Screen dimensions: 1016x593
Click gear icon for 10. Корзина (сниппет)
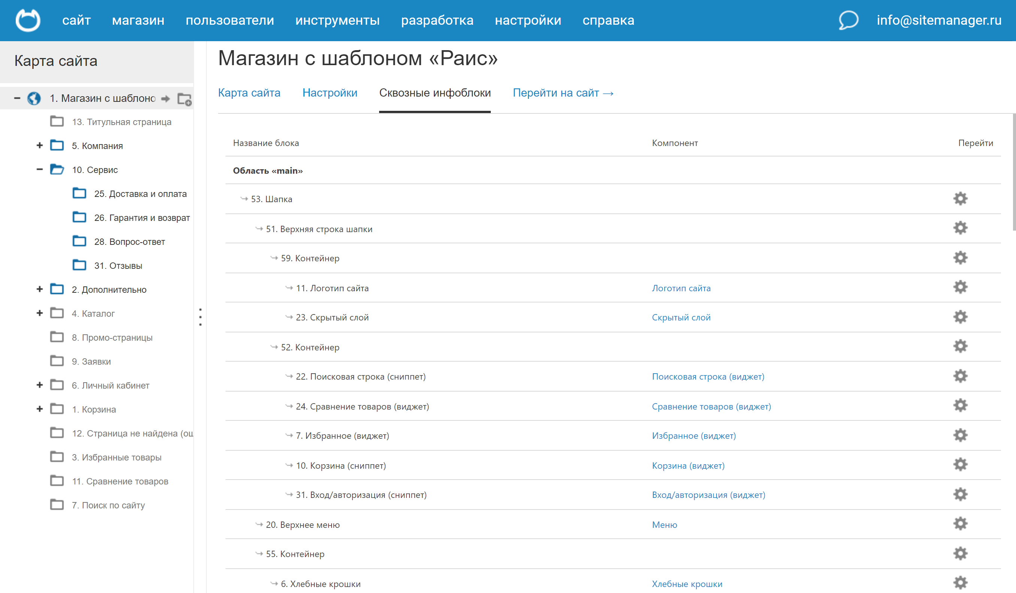coord(960,465)
